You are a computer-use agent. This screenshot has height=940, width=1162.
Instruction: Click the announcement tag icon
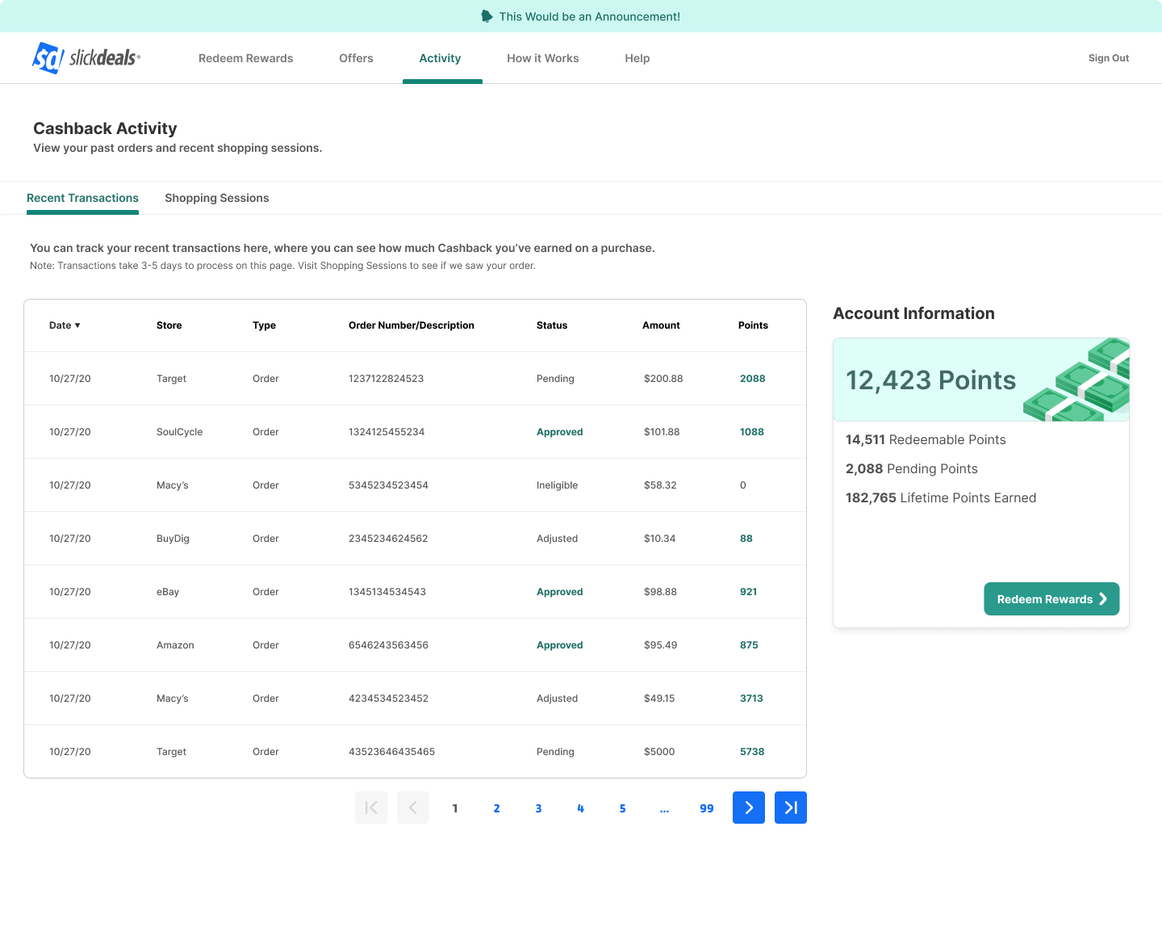(x=485, y=16)
